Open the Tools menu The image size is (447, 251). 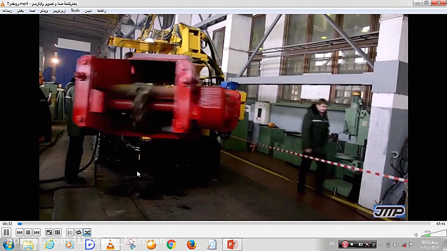pos(75,11)
